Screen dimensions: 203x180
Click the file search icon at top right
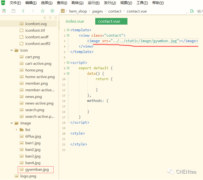[192, 11]
